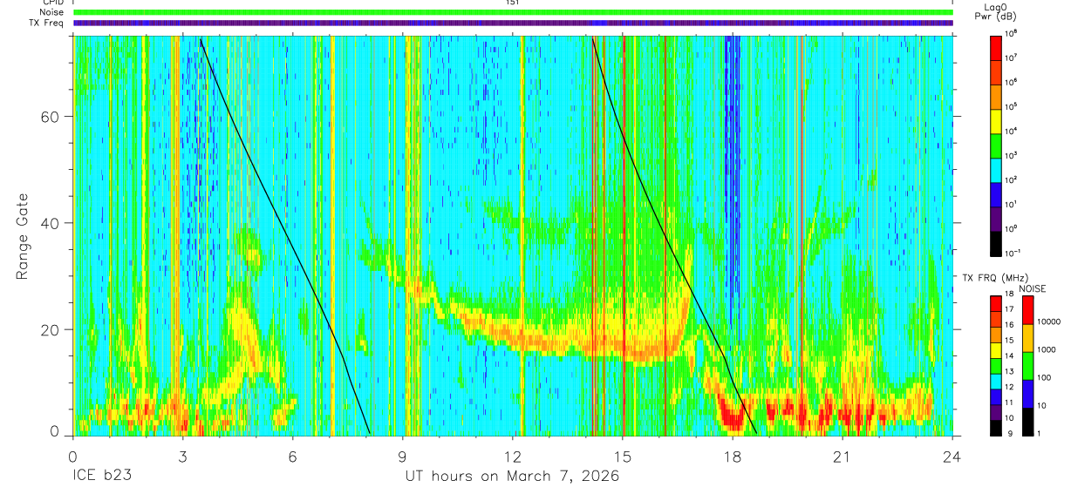The height and width of the screenshot is (494, 1071).
Task: Click the green Noise strip above the plot
Action: 513,12
